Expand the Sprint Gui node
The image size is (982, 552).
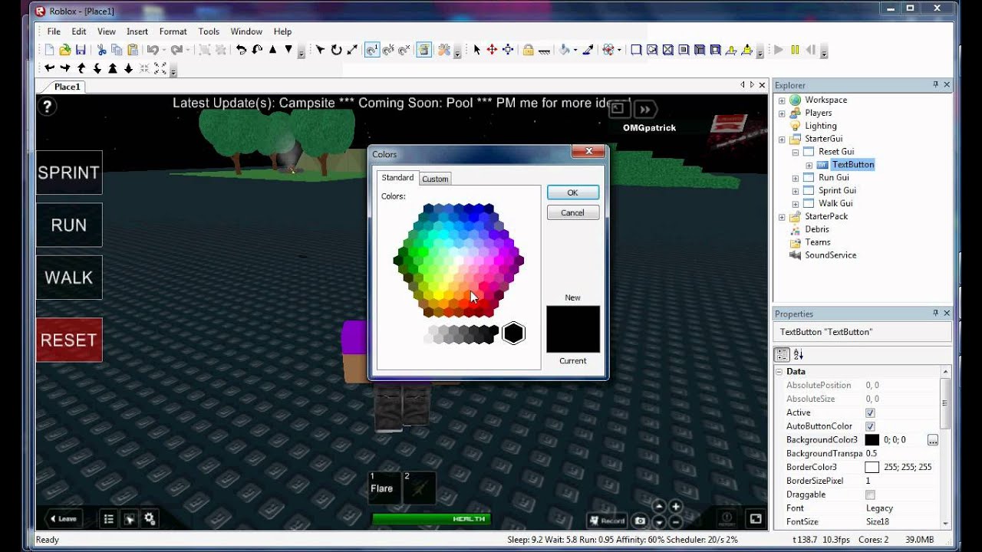coord(796,191)
